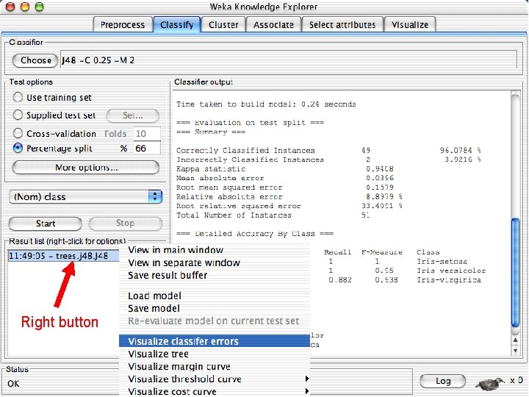Click 'Iris-setosa' class in output

pyautogui.click(x=442, y=261)
